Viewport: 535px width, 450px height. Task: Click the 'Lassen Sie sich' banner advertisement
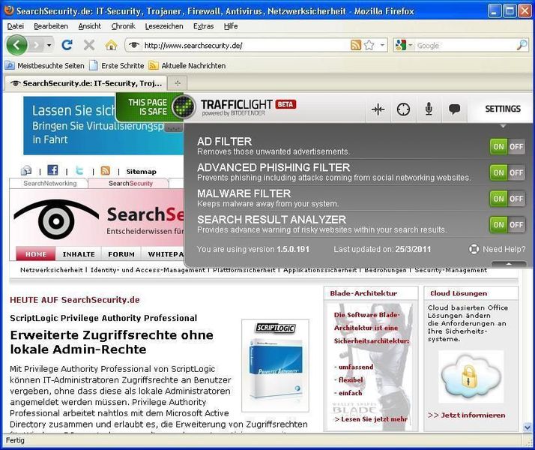click(x=103, y=125)
